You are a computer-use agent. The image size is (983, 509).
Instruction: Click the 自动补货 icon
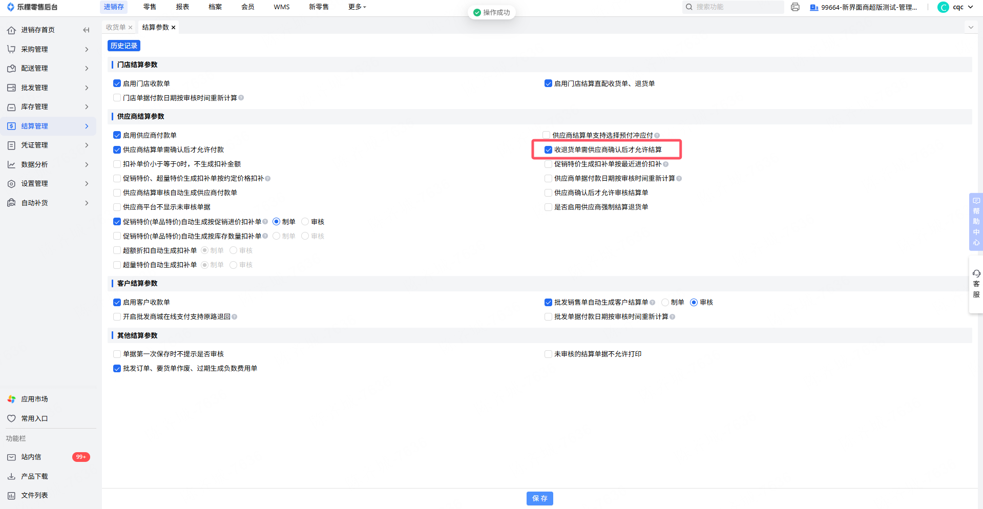pos(11,203)
